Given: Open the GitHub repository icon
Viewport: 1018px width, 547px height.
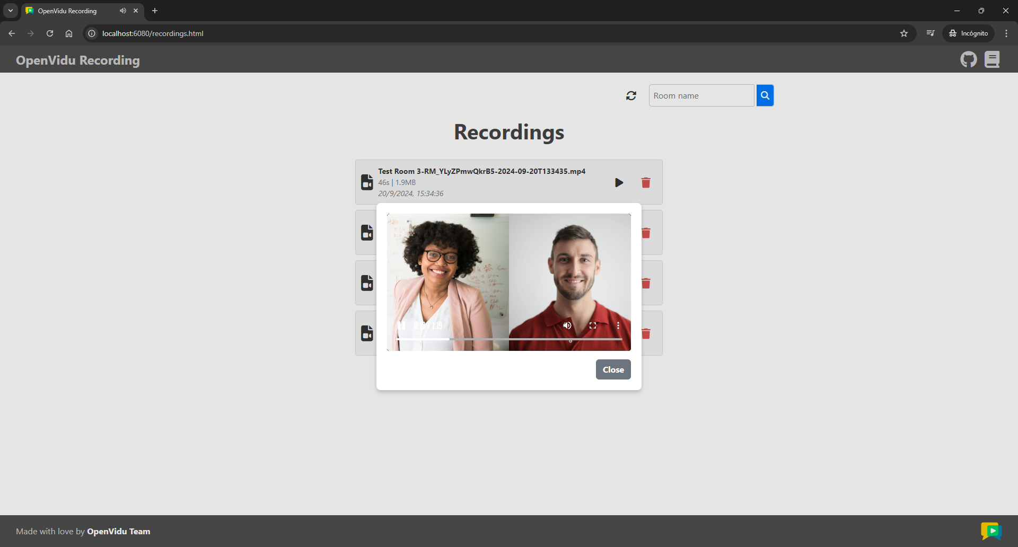Looking at the screenshot, I should tap(968, 60).
